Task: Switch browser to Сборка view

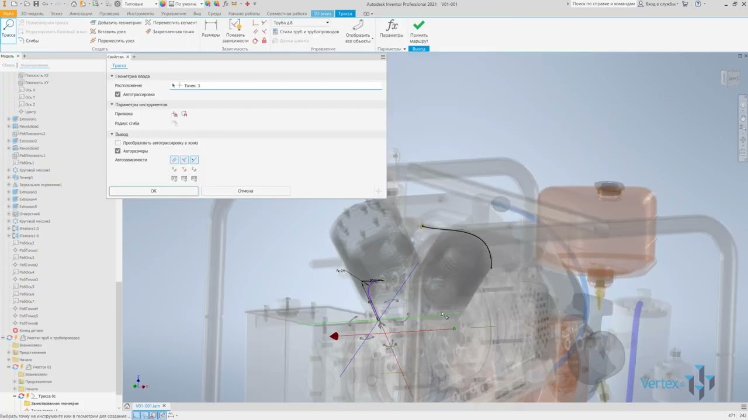Action: point(8,65)
